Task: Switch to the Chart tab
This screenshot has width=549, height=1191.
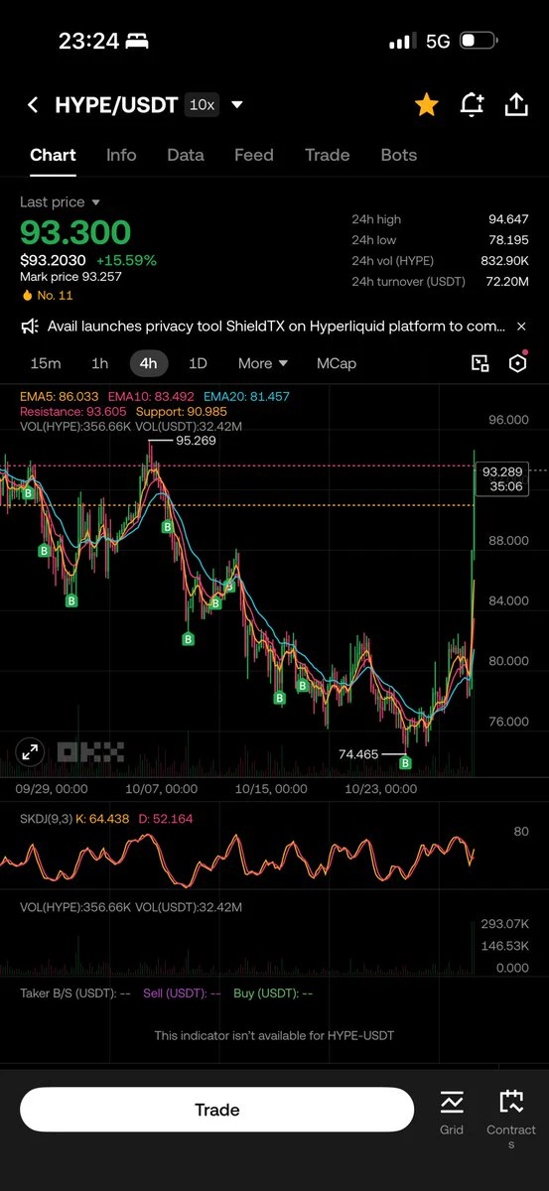Action: point(53,155)
